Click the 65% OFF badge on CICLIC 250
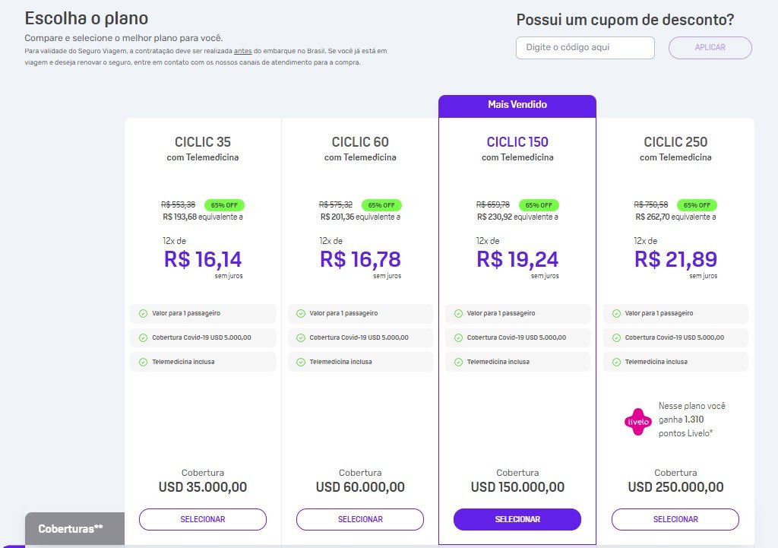 pos(697,205)
